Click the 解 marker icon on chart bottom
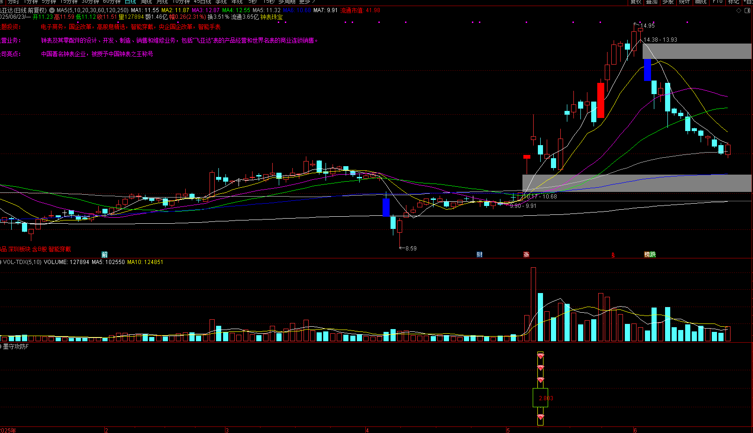The width and height of the screenshot is (753, 433). tap(105, 255)
